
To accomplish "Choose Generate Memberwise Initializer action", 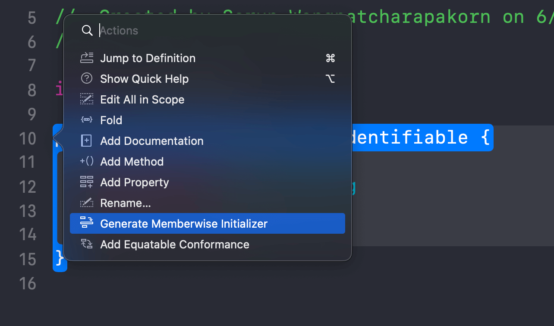I will click(x=184, y=224).
